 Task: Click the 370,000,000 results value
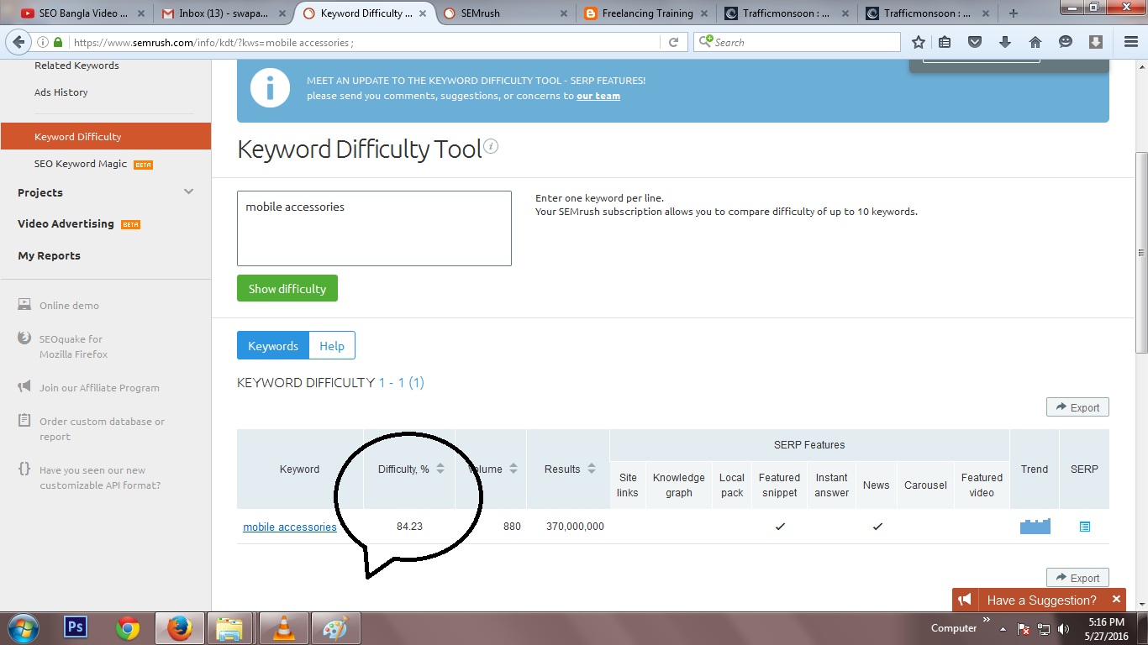tap(575, 527)
